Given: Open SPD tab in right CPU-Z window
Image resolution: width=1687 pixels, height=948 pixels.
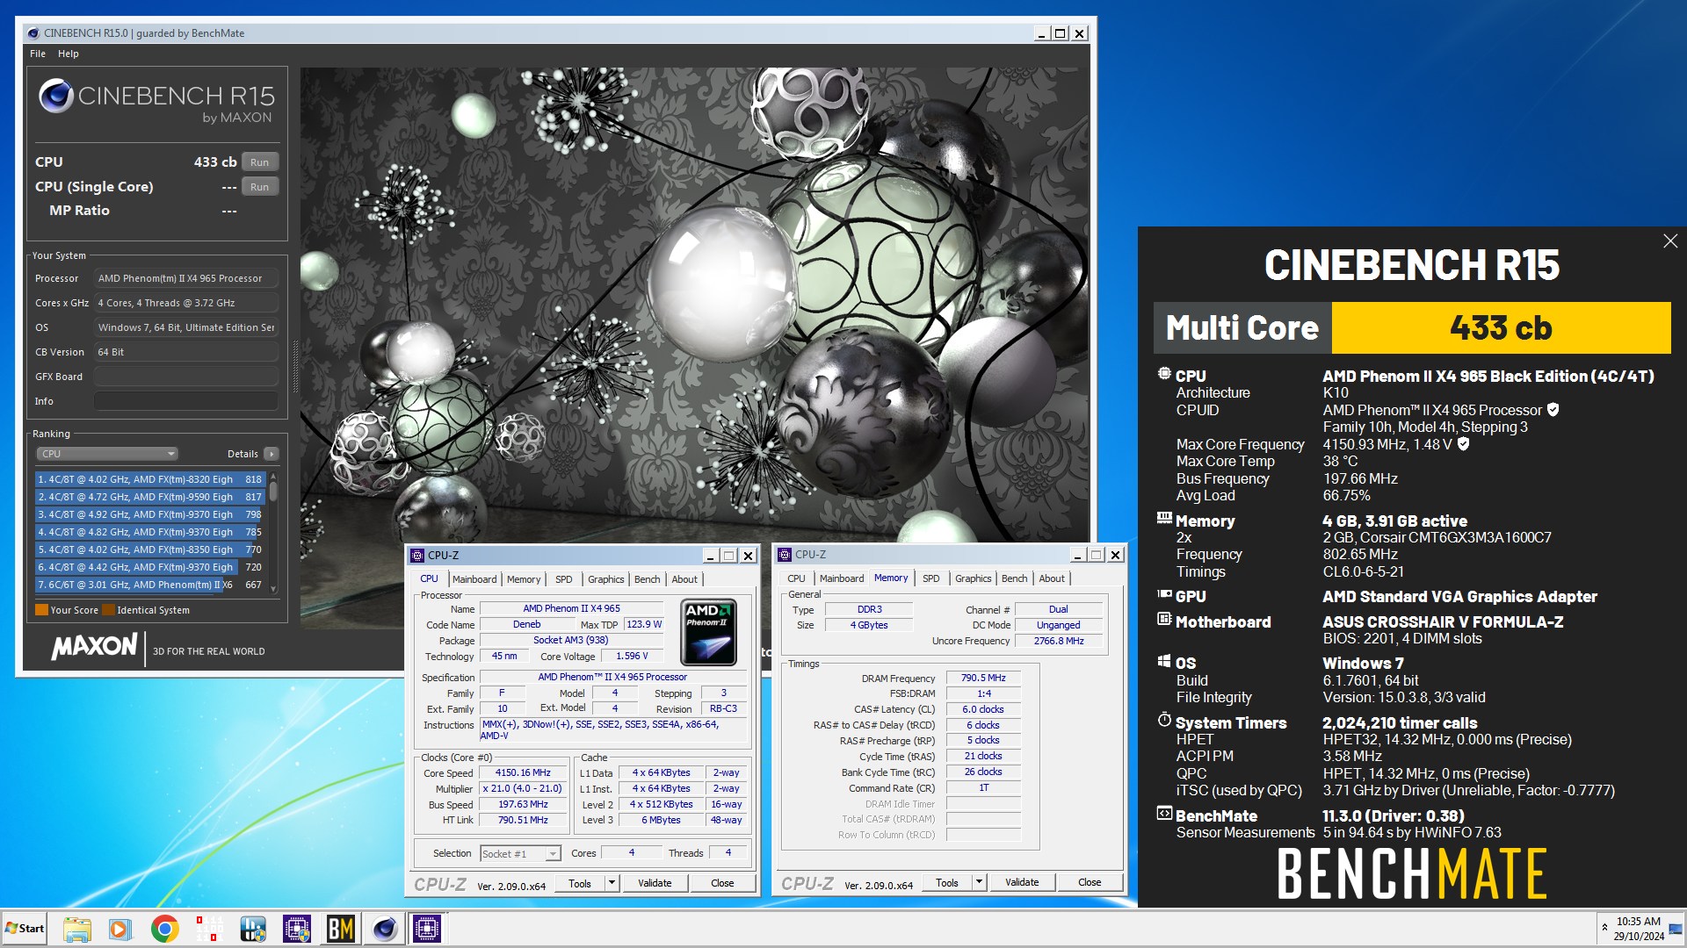Looking at the screenshot, I should click(931, 578).
